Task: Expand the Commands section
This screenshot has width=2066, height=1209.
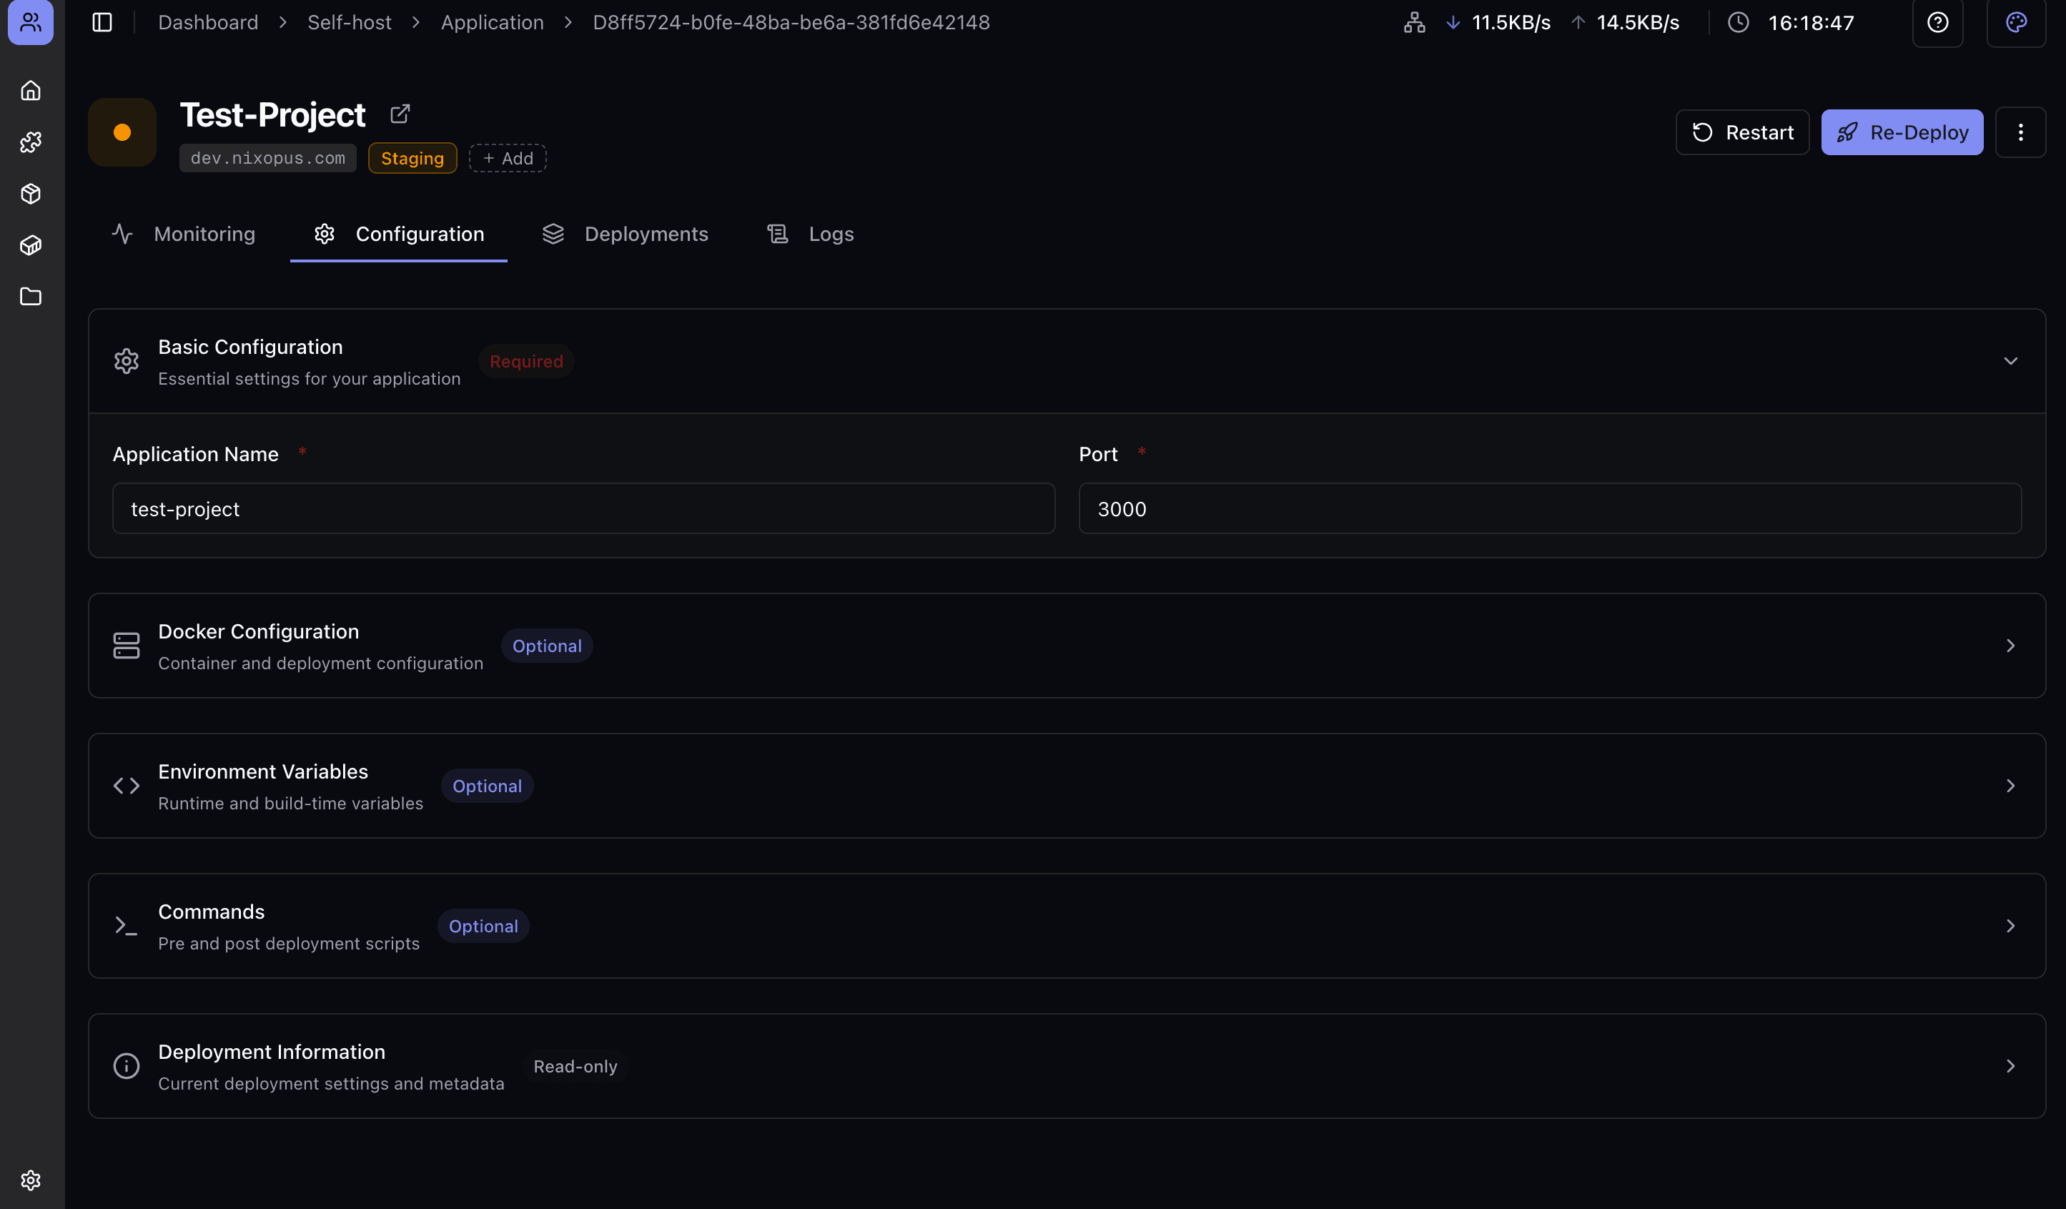Action: point(2010,925)
